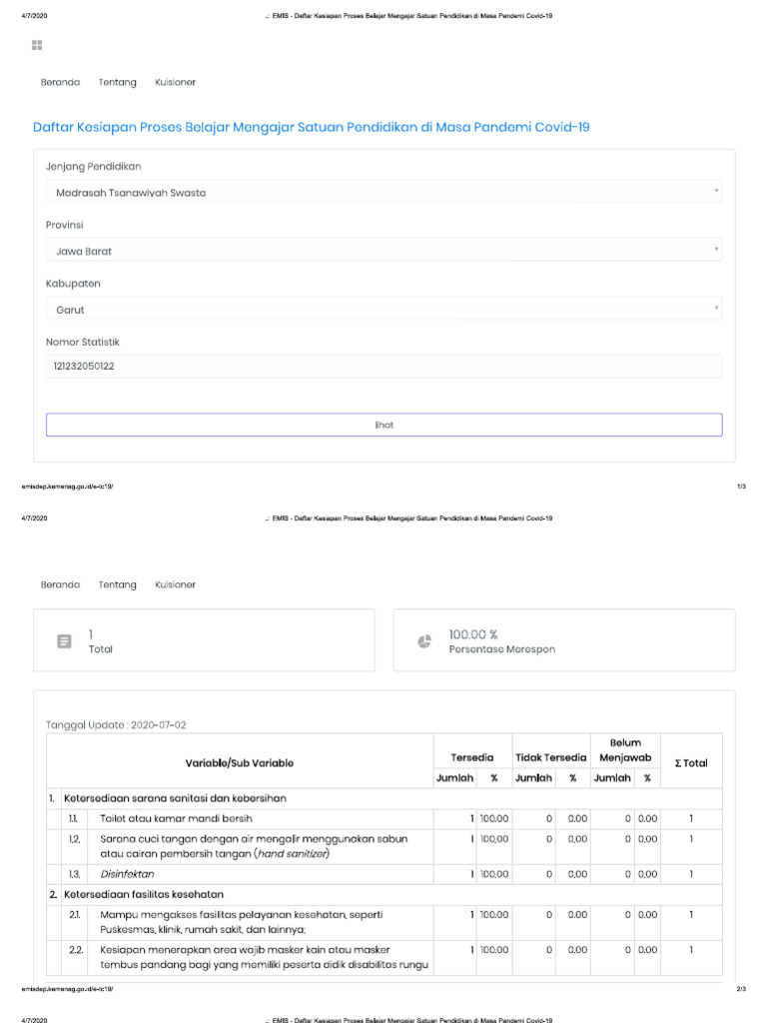Click the pie chart icon beside Persentase Merespon
Screen dimensions: 767x1023
coord(424,641)
